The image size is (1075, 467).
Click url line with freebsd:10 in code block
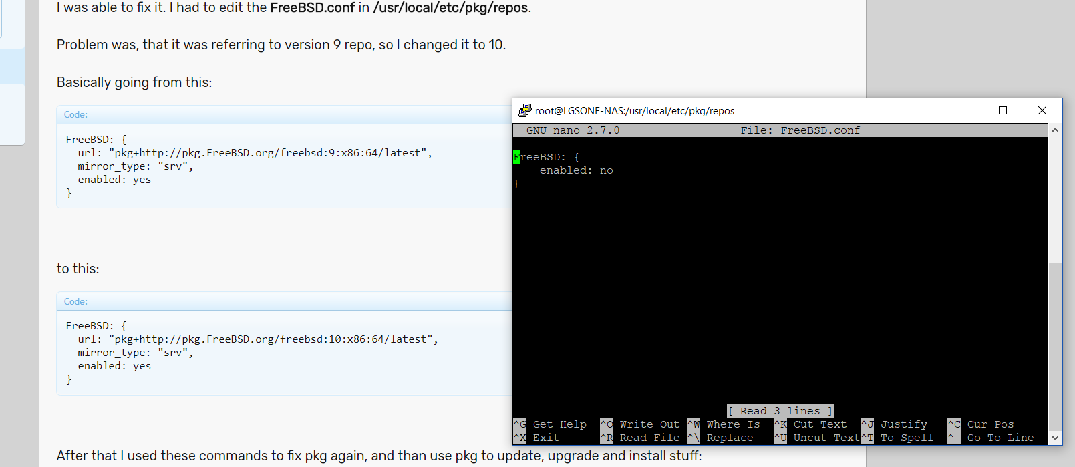(258, 339)
